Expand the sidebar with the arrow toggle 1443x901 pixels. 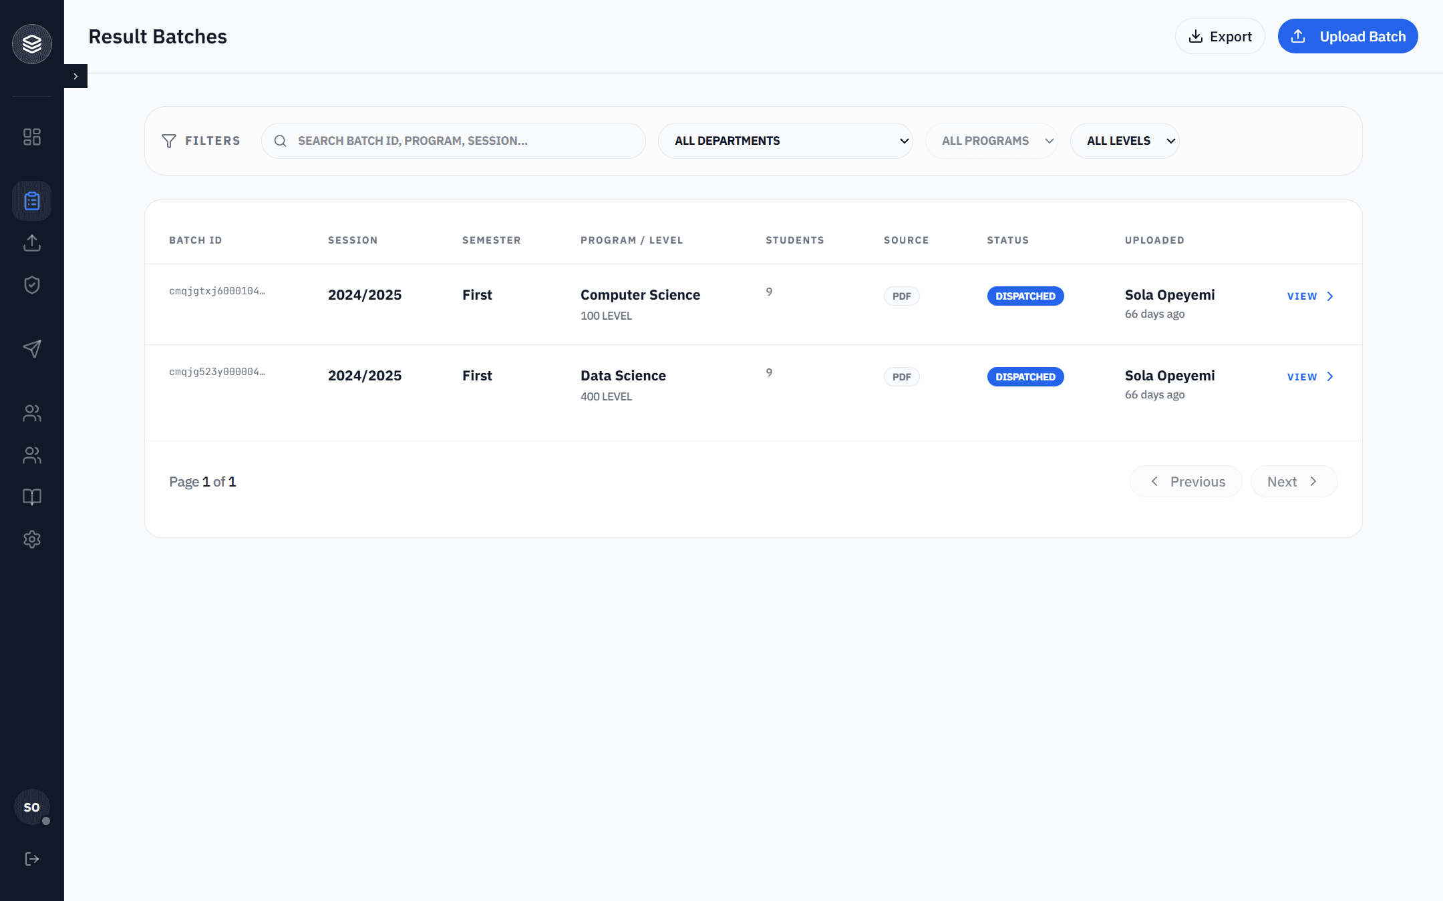coord(75,76)
